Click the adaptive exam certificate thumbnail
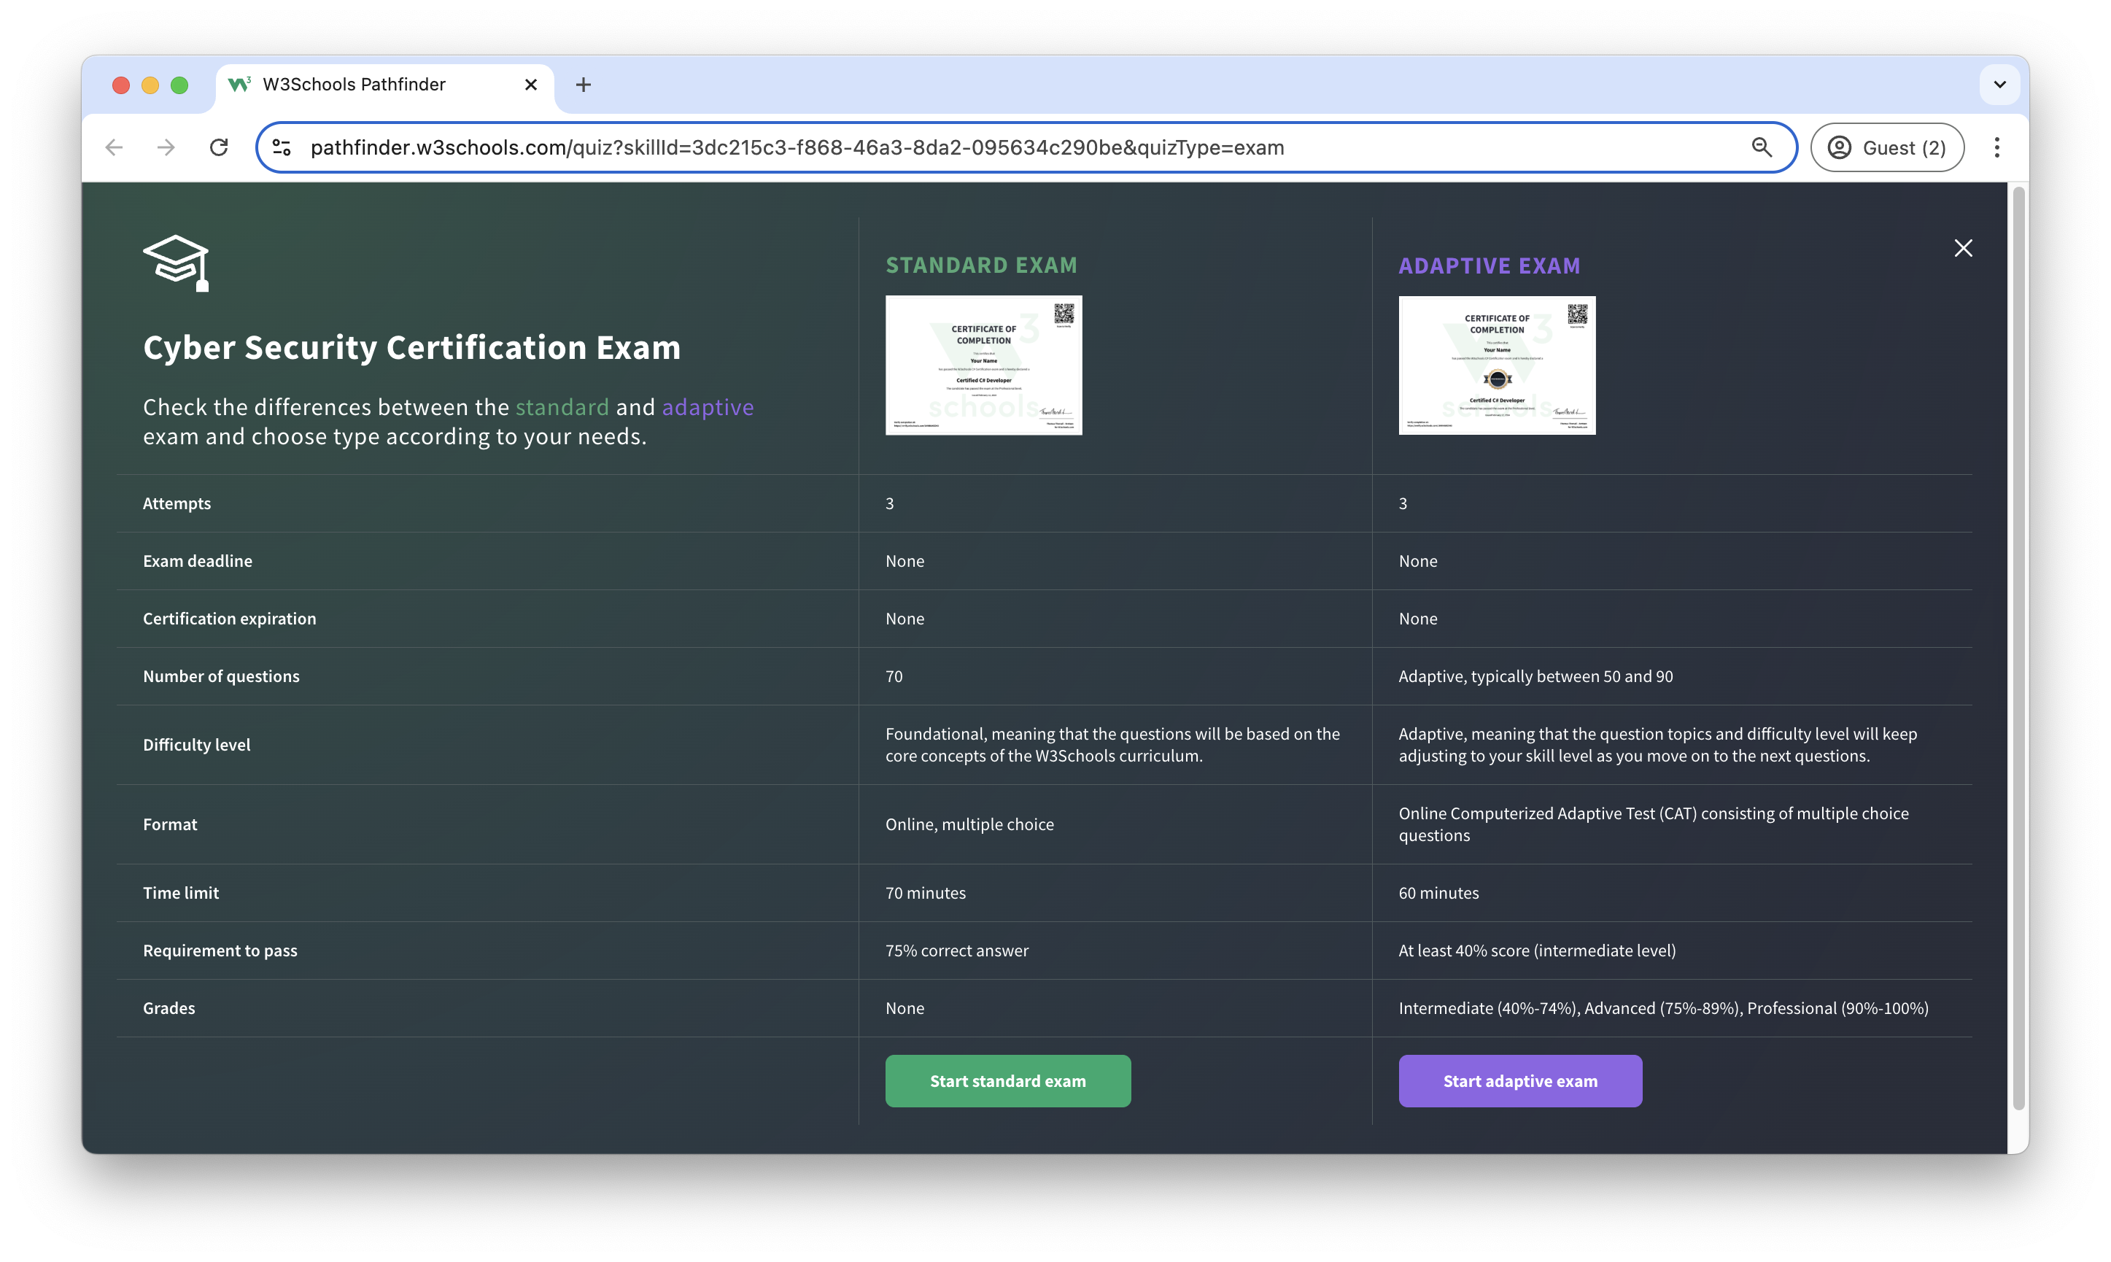The image size is (2111, 1262). coord(1496,365)
